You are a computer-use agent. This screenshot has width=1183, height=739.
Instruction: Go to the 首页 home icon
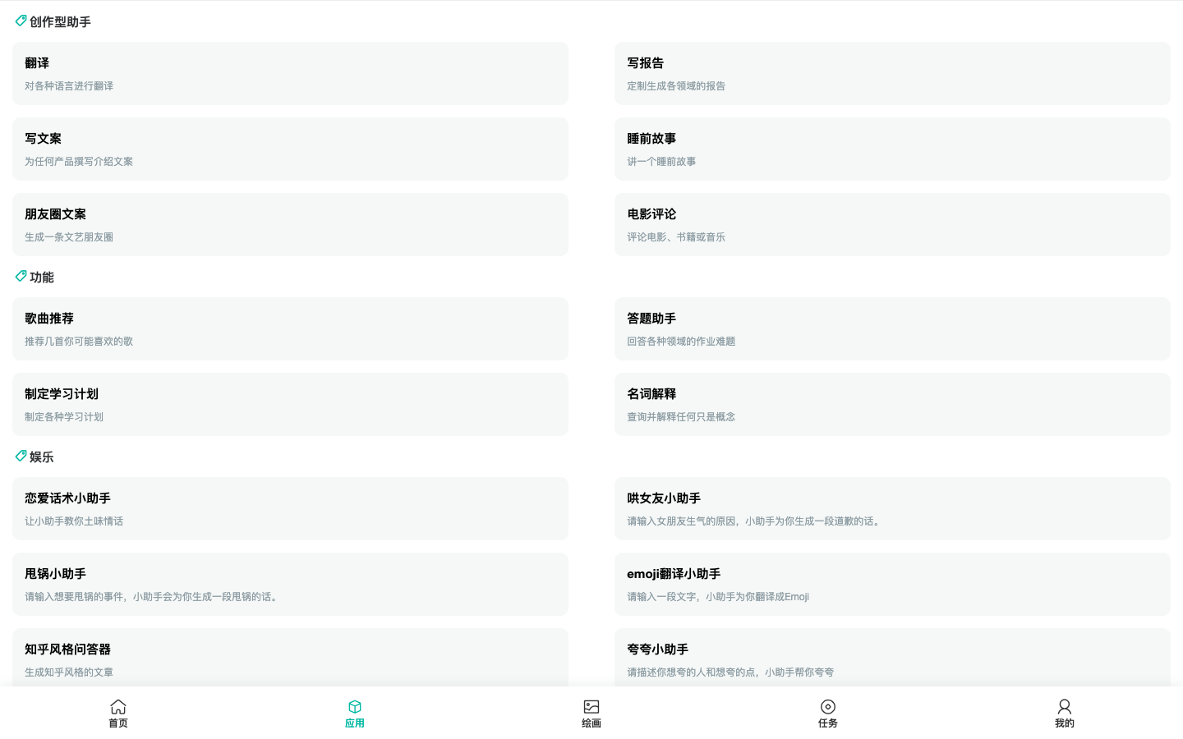click(x=118, y=707)
